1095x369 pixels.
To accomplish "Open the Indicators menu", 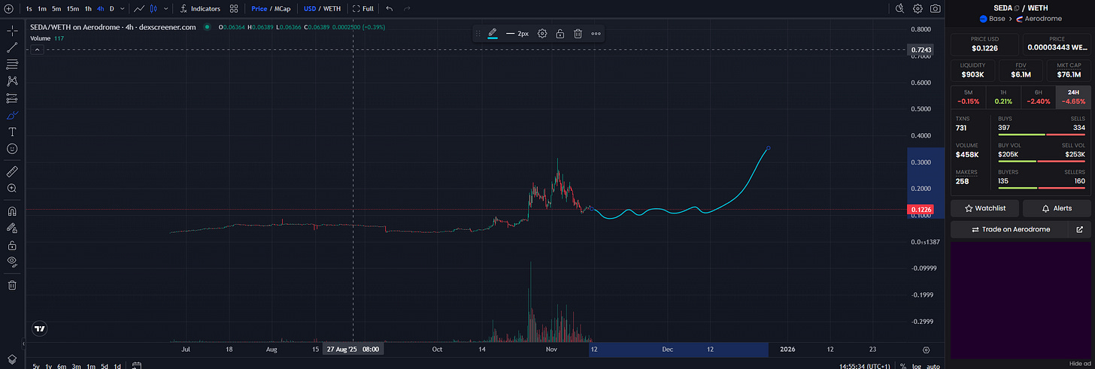I will tap(200, 8).
